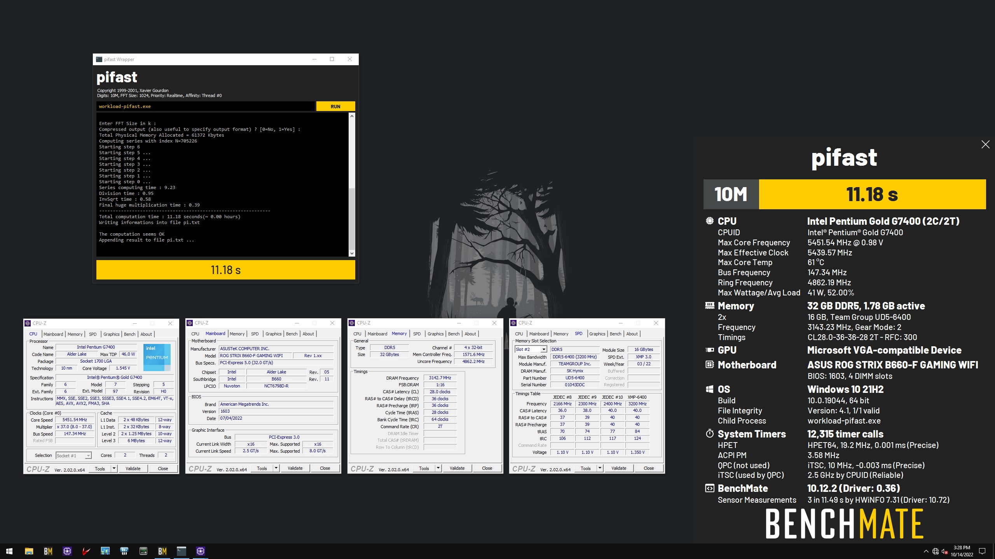This screenshot has height=559, width=995.
Task: Click the System Timers stopwatch icon
Action: coord(709,434)
